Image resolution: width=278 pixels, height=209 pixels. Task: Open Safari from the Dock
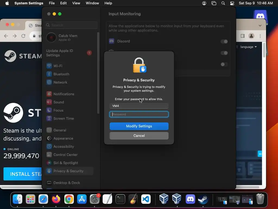[43, 199]
